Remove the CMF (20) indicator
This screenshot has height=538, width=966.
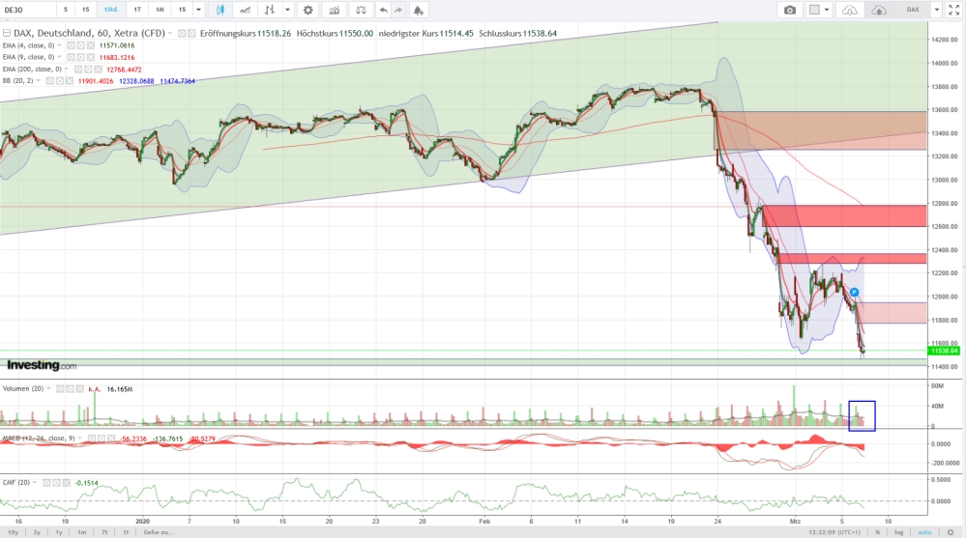(x=66, y=483)
